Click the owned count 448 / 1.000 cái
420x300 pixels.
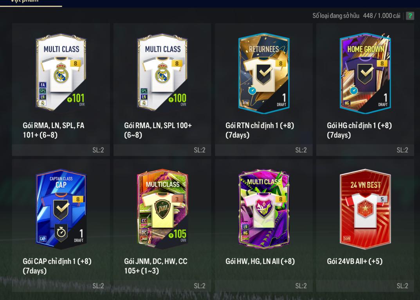(x=381, y=16)
